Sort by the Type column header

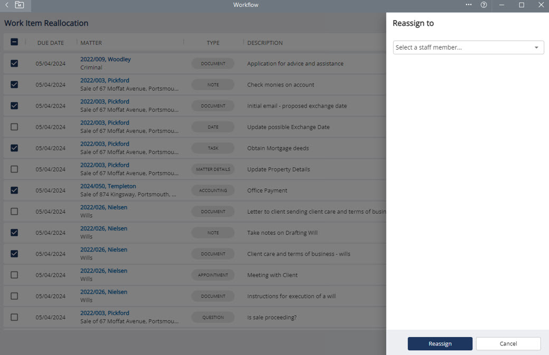[213, 43]
